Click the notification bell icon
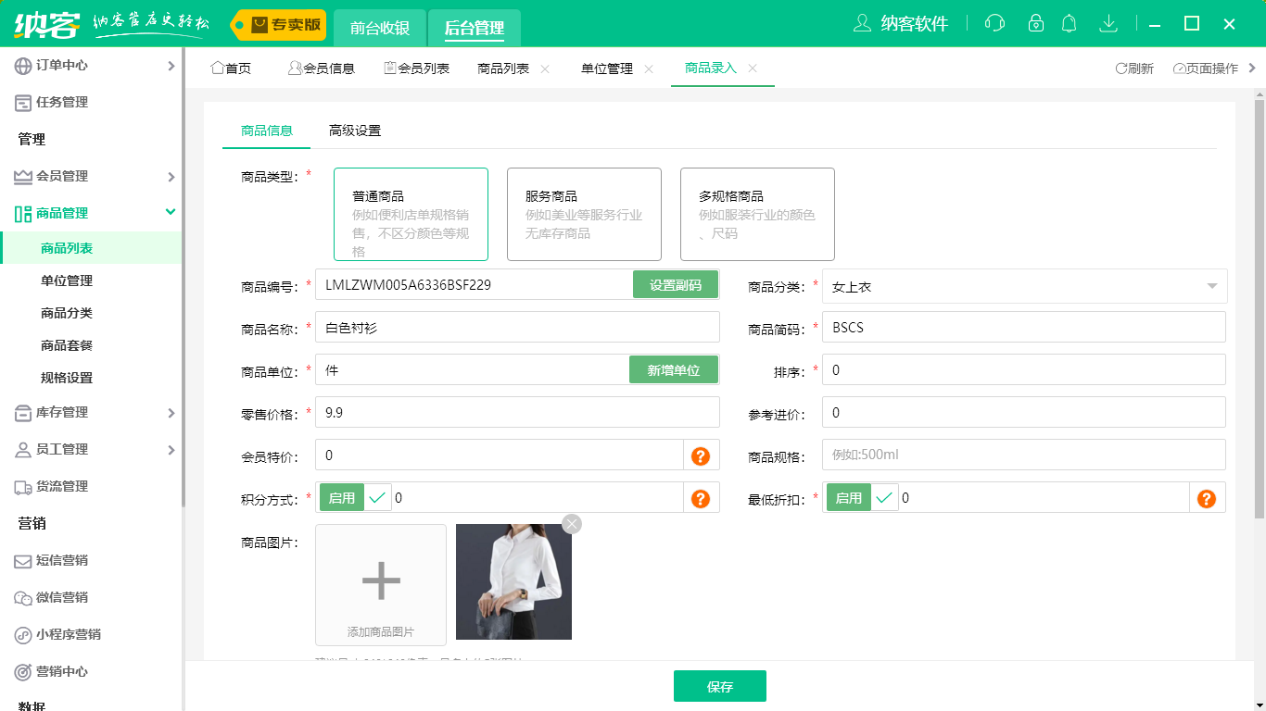 click(1069, 23)
